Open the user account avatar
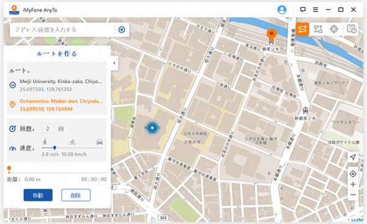This screenshot has width=367, height=224. point(282,10)
